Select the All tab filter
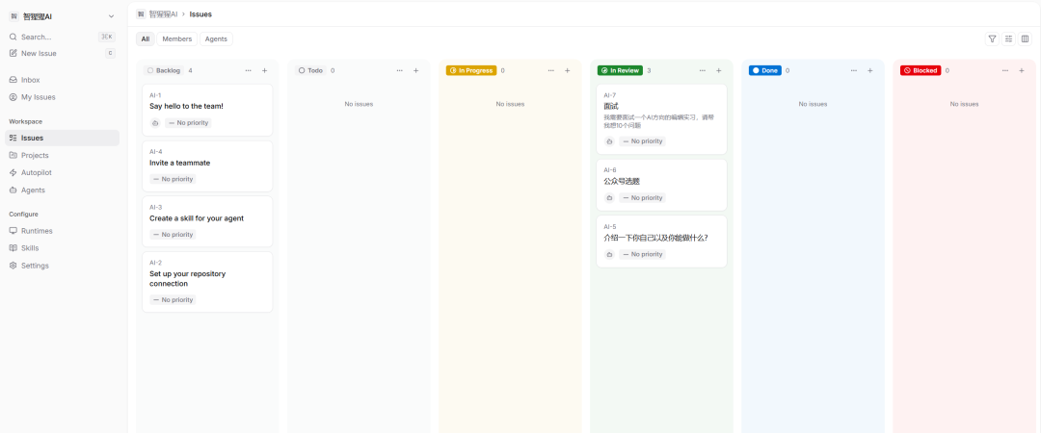The image size is (1041, 433). [145, 38]
